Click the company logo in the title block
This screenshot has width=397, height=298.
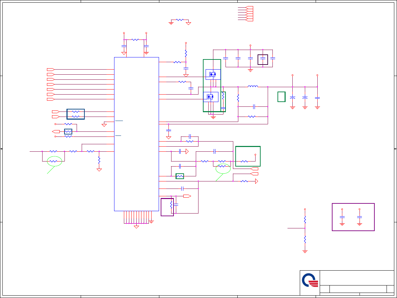pyautogui.click(x=310, y=280)
